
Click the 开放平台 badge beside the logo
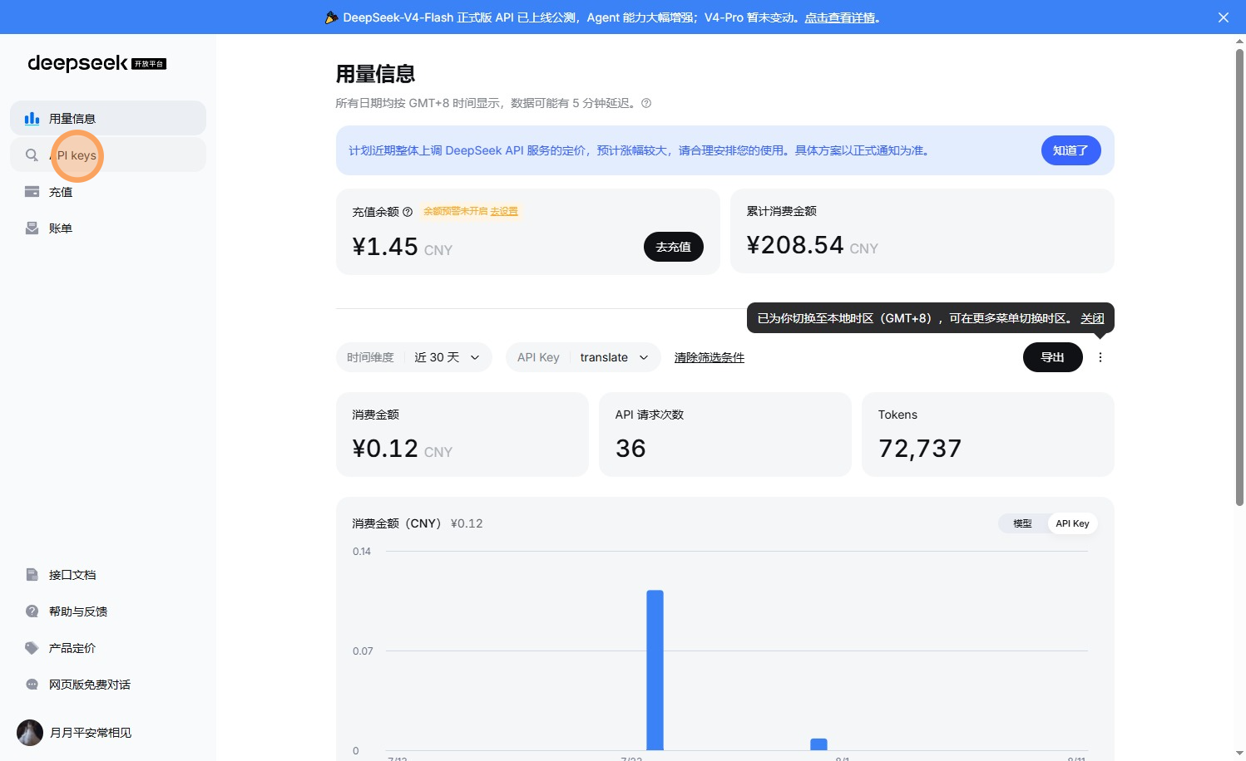[150, 64]
